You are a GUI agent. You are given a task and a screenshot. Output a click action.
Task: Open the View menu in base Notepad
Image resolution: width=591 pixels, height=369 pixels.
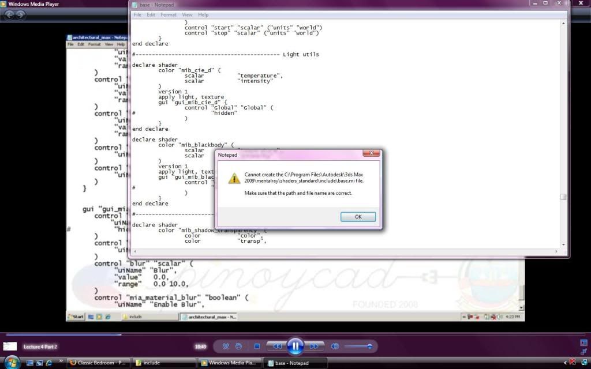(188, 14)
